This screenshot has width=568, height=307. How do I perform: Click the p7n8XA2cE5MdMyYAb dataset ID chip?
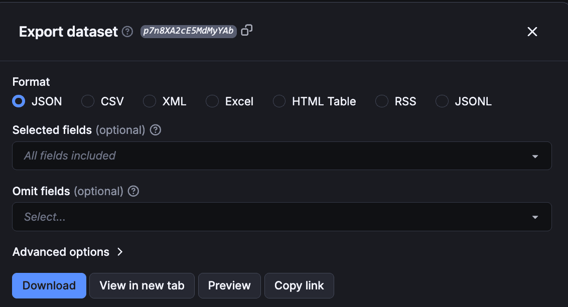coord(188,31)
